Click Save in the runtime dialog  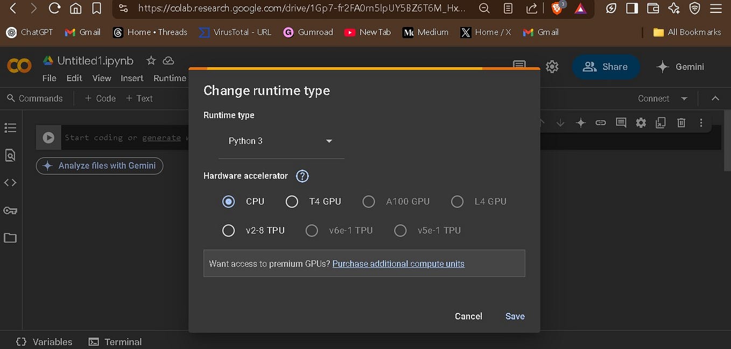pos(515,316)
